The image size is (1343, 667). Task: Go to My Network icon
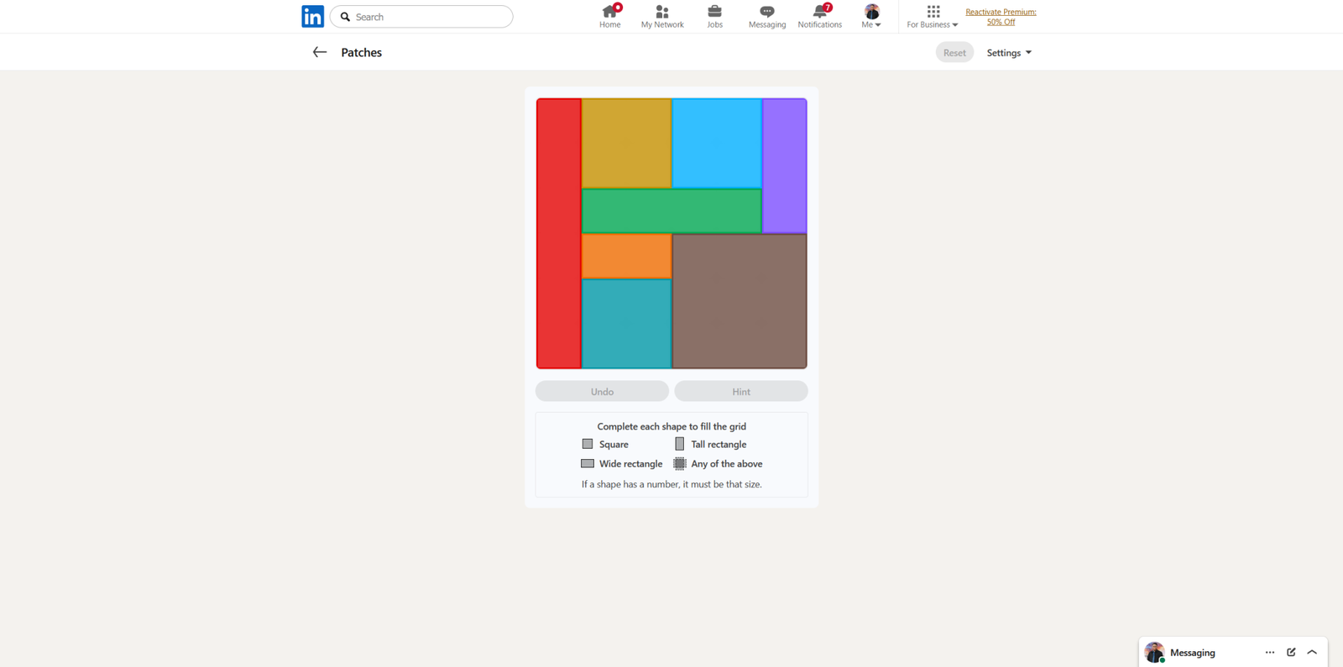tap(662, 13)
